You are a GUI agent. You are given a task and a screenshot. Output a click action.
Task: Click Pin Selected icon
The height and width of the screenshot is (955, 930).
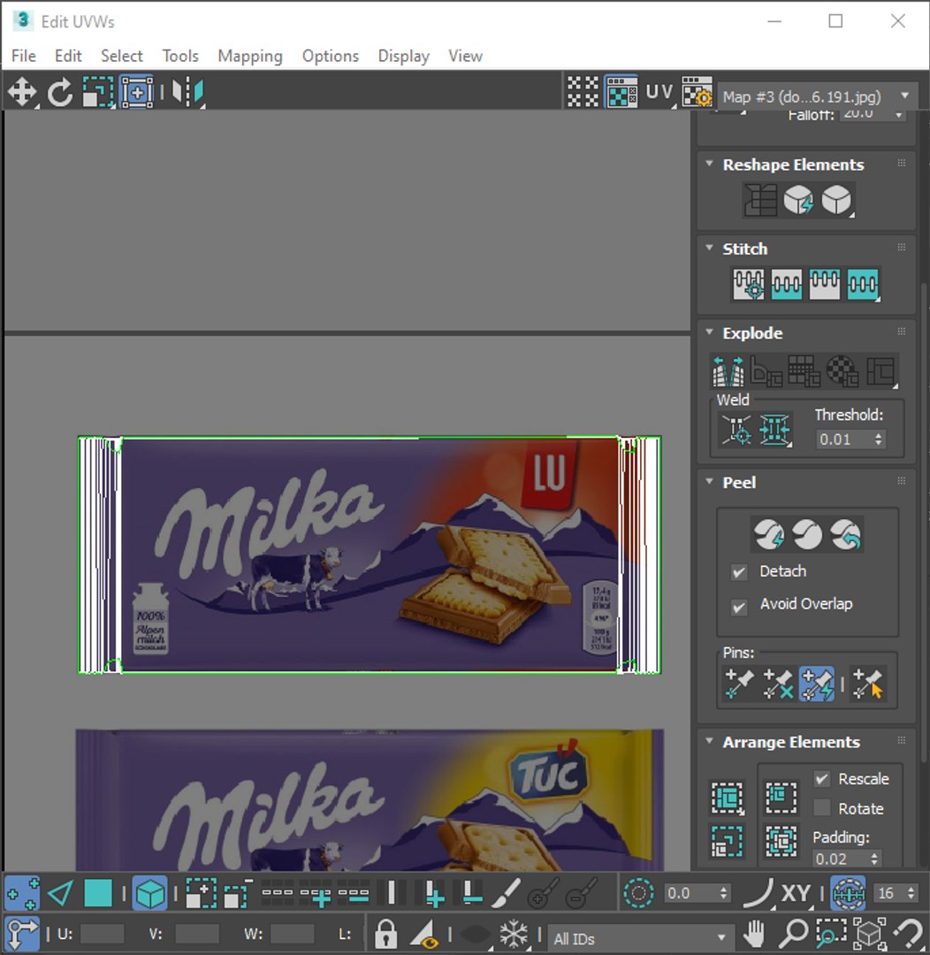pyautogui.click(x=739, y=684)
